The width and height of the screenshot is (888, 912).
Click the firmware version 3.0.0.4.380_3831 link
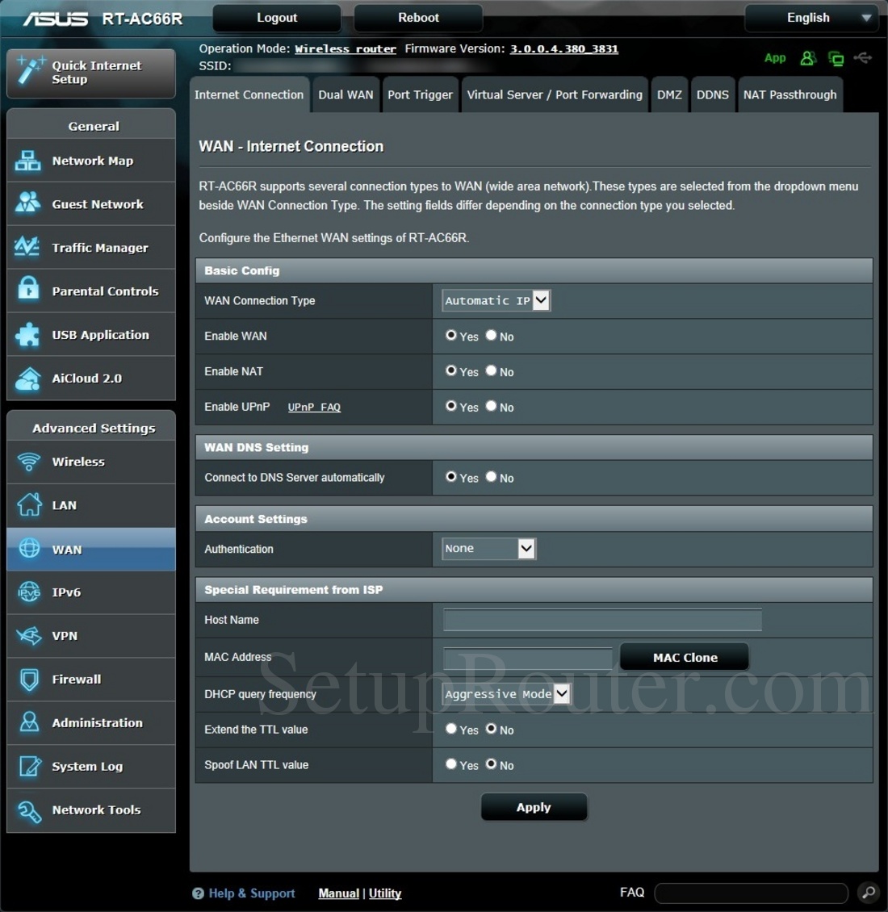pyautogui.click(x=563, y=49)
